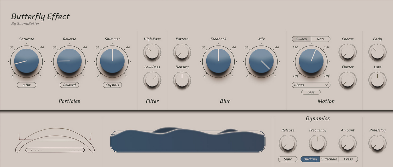
Task: Toggle the Press option
Action: [348, 159]
